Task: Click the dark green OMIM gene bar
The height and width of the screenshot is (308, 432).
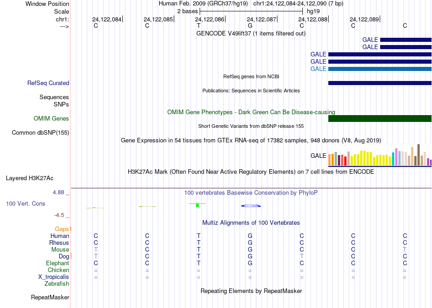Action: (380, 118)
